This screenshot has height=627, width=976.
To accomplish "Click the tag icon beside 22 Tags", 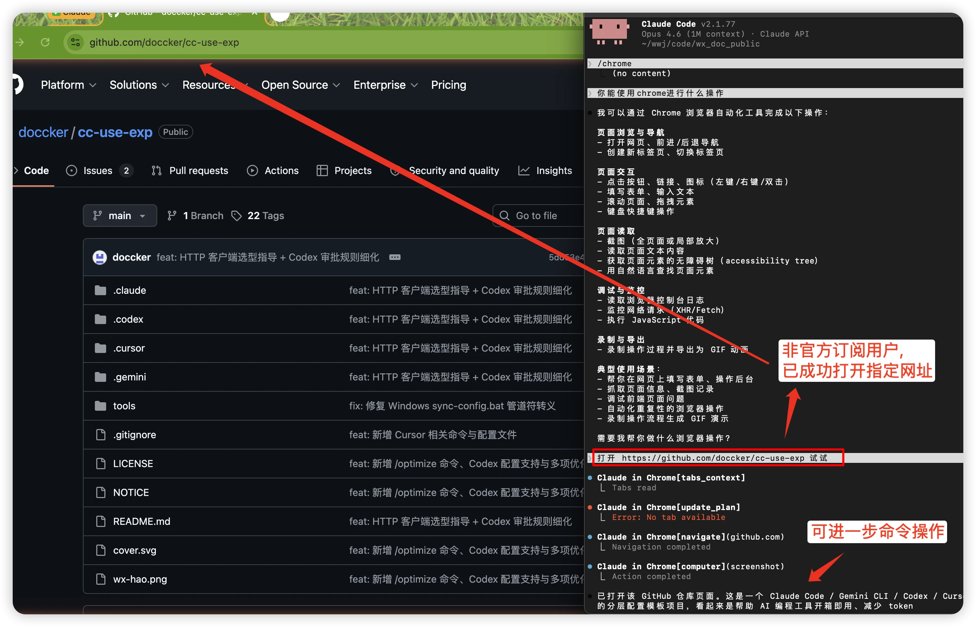I will pos(236,215).
